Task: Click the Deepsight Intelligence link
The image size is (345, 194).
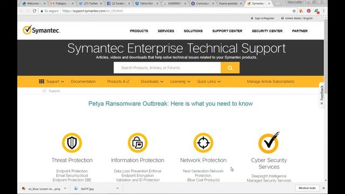Action: (x=269, y=176)
